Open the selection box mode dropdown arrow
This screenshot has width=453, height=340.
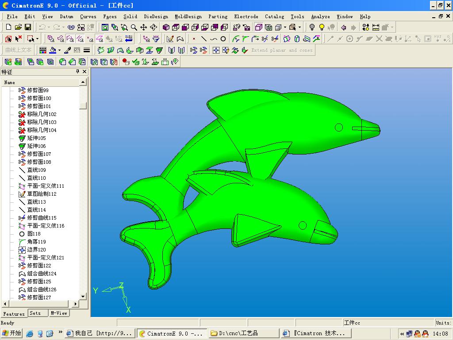37,39
